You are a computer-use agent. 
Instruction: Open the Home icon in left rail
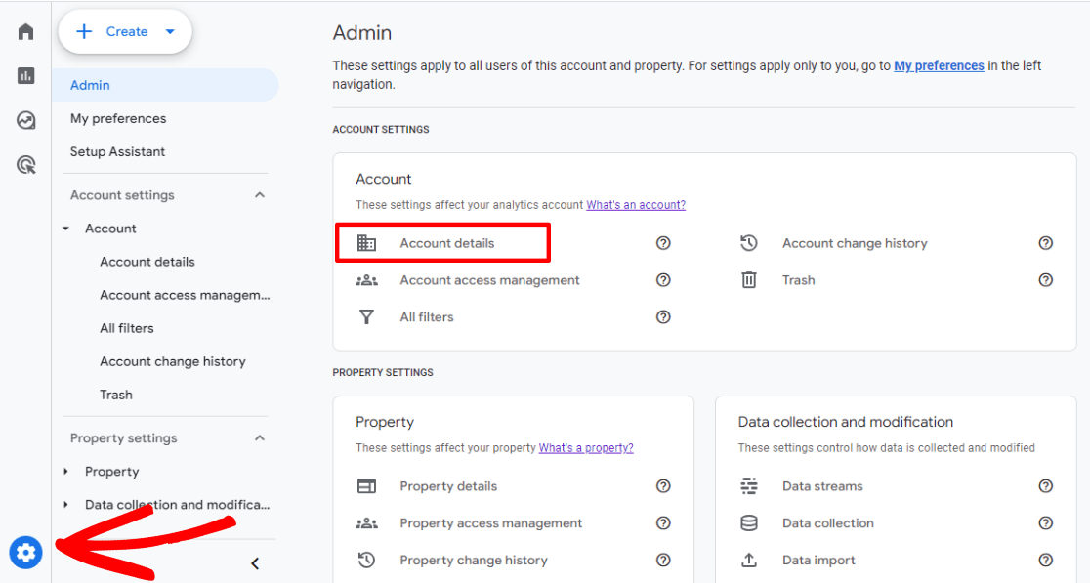click(x=25, y=32)
